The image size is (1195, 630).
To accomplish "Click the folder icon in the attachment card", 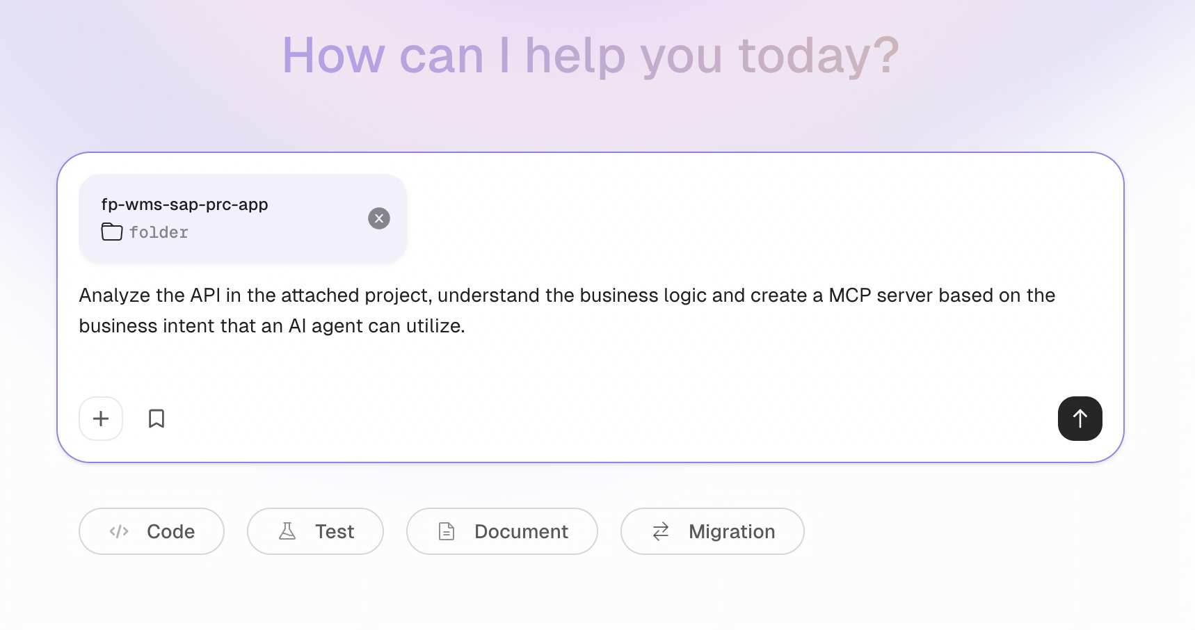I will pyautogui.click(x=111, y=232).
